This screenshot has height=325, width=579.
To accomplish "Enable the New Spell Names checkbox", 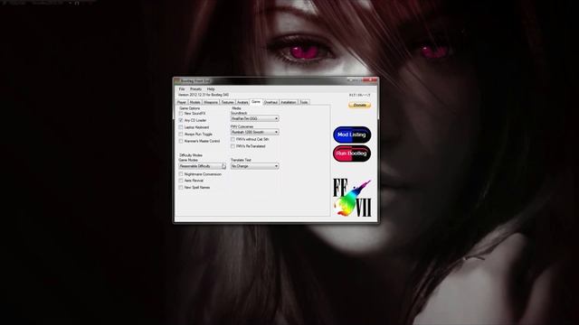I will pyautogui.click(x=181, y=188).
